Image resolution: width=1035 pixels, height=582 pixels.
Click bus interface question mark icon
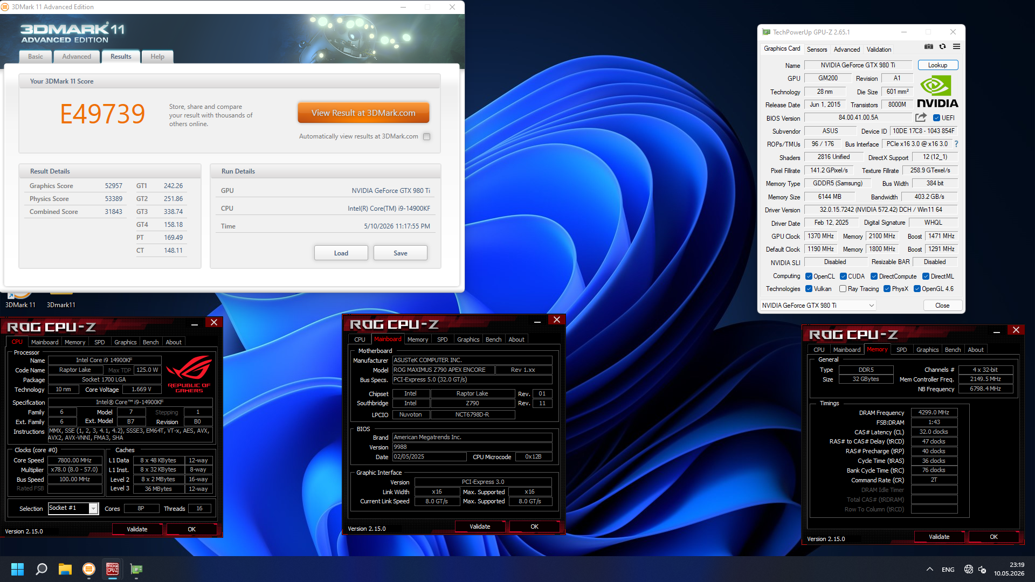click(x=956, y=144)
